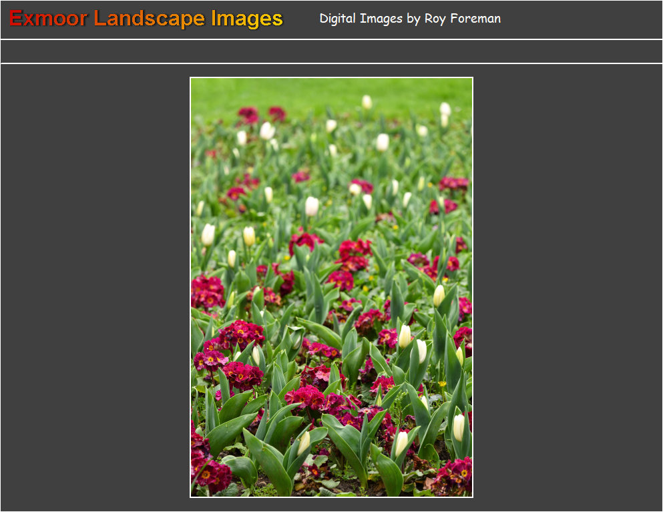Image resolution: width=663 pixels, height=512 pixels.
Task: Click the lower white divider line above the photo
Action: tap(331, 63)
